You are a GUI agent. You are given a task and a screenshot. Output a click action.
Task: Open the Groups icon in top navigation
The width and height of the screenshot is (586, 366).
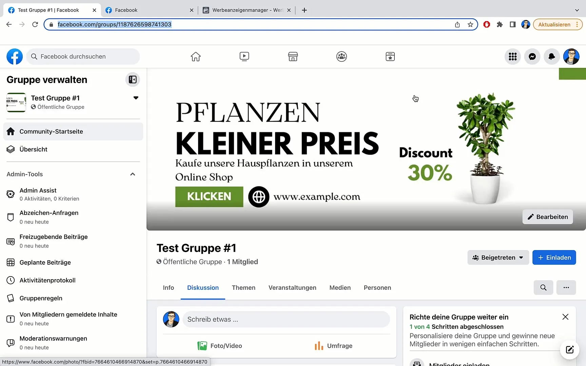(341, 57)
